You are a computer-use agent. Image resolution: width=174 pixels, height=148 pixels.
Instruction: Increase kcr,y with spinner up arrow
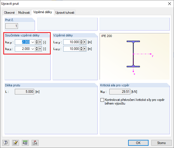point(37,41)
